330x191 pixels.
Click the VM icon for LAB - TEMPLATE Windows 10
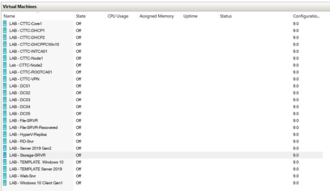click(x=5, y=162)
